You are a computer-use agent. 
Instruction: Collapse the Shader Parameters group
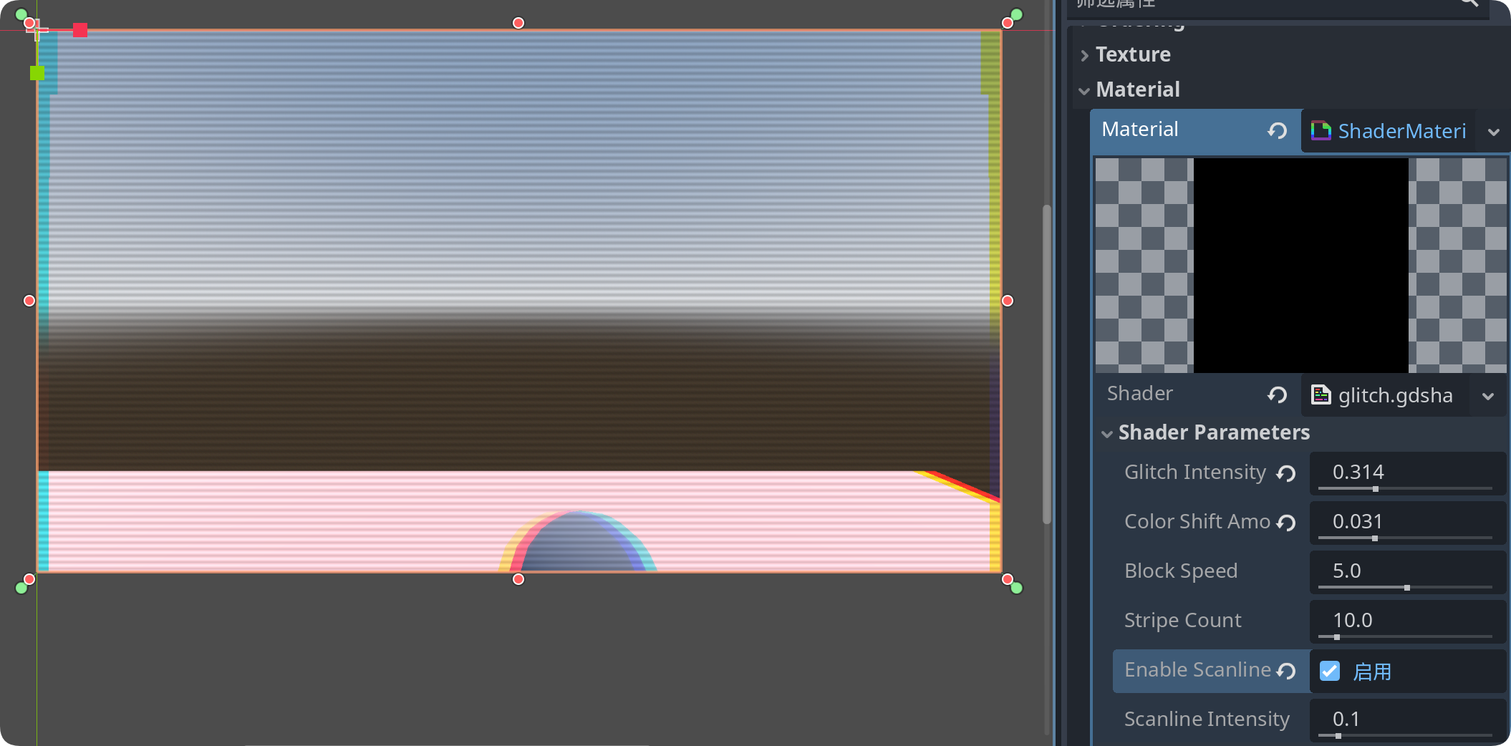pos(1214,432)
